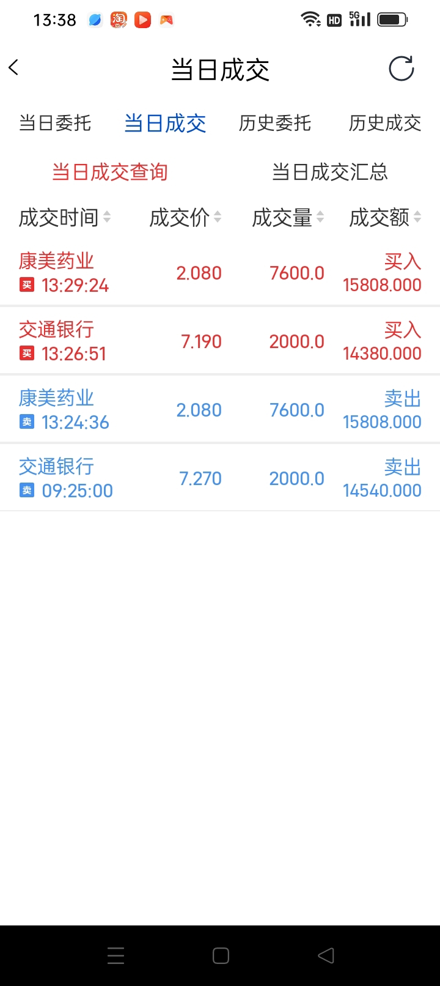Select 当日成交汇总 view
Viewport: 440px width, 986px height.
pos(330,172)
